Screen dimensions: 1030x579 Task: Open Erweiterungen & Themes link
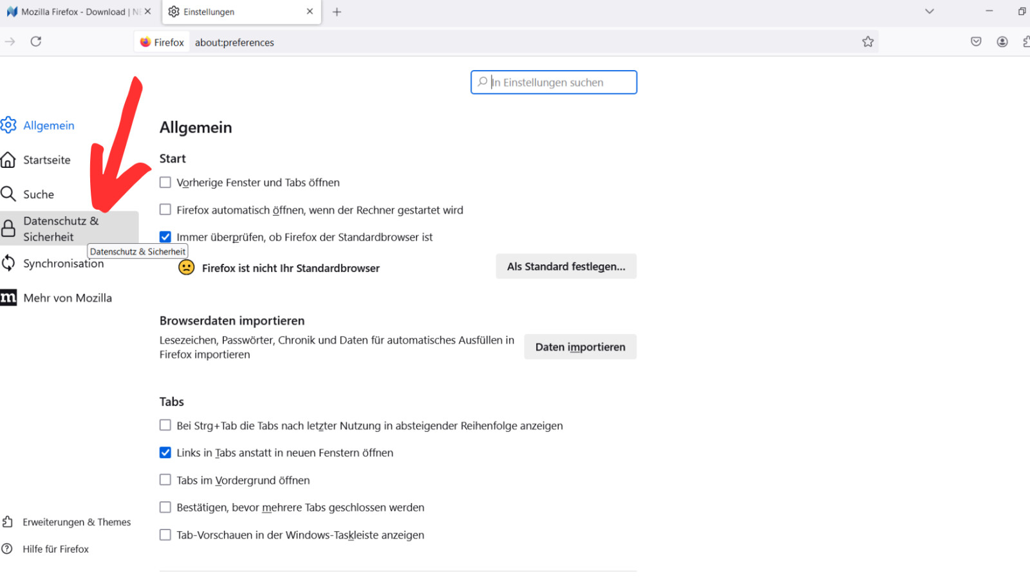point(77,522)
